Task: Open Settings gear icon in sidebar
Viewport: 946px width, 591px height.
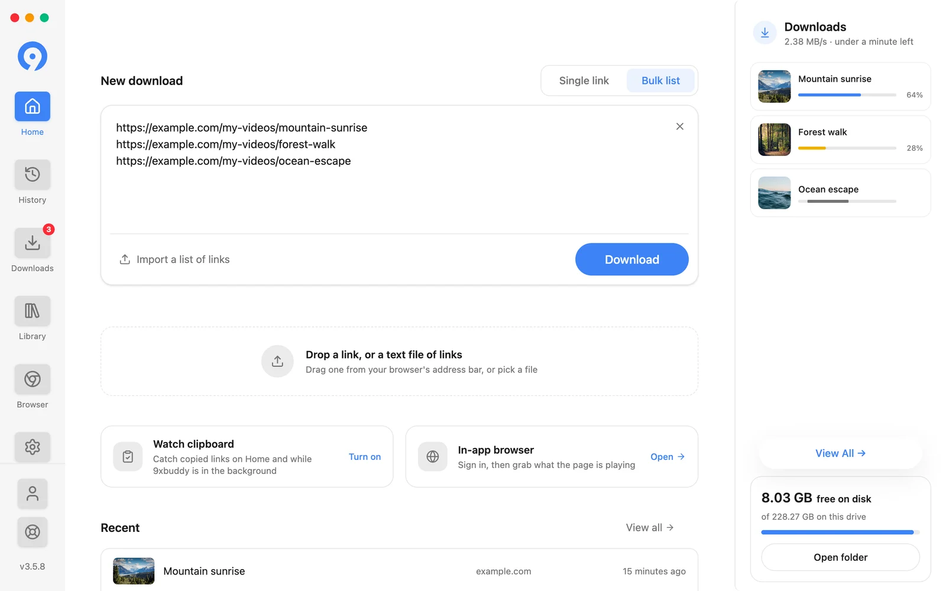Action: [x=33, y=447]
